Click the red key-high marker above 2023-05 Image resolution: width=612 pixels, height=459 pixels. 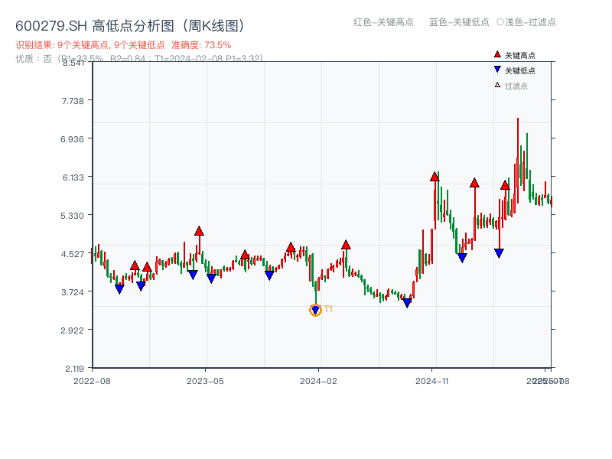199,231
